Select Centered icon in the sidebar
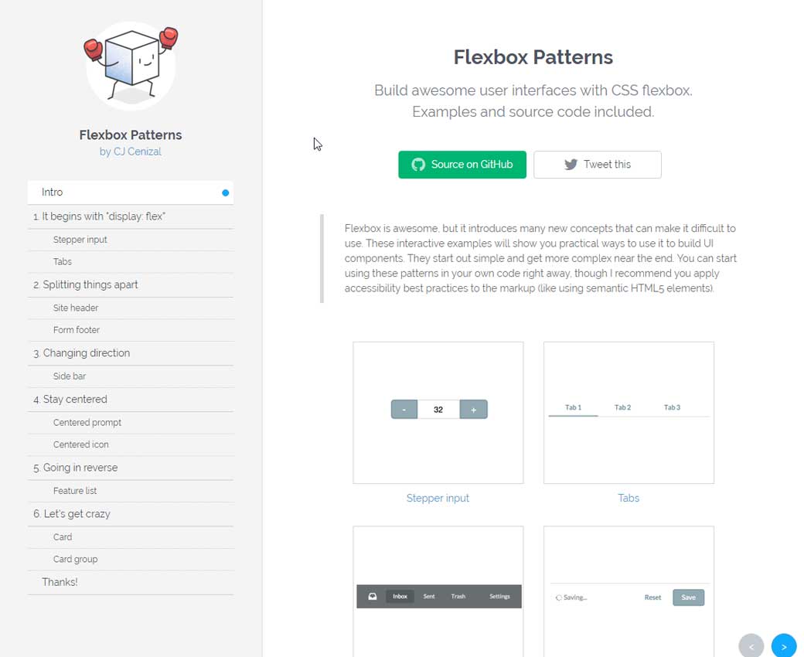Screen dimensions: 804x657 pos(81,444)
